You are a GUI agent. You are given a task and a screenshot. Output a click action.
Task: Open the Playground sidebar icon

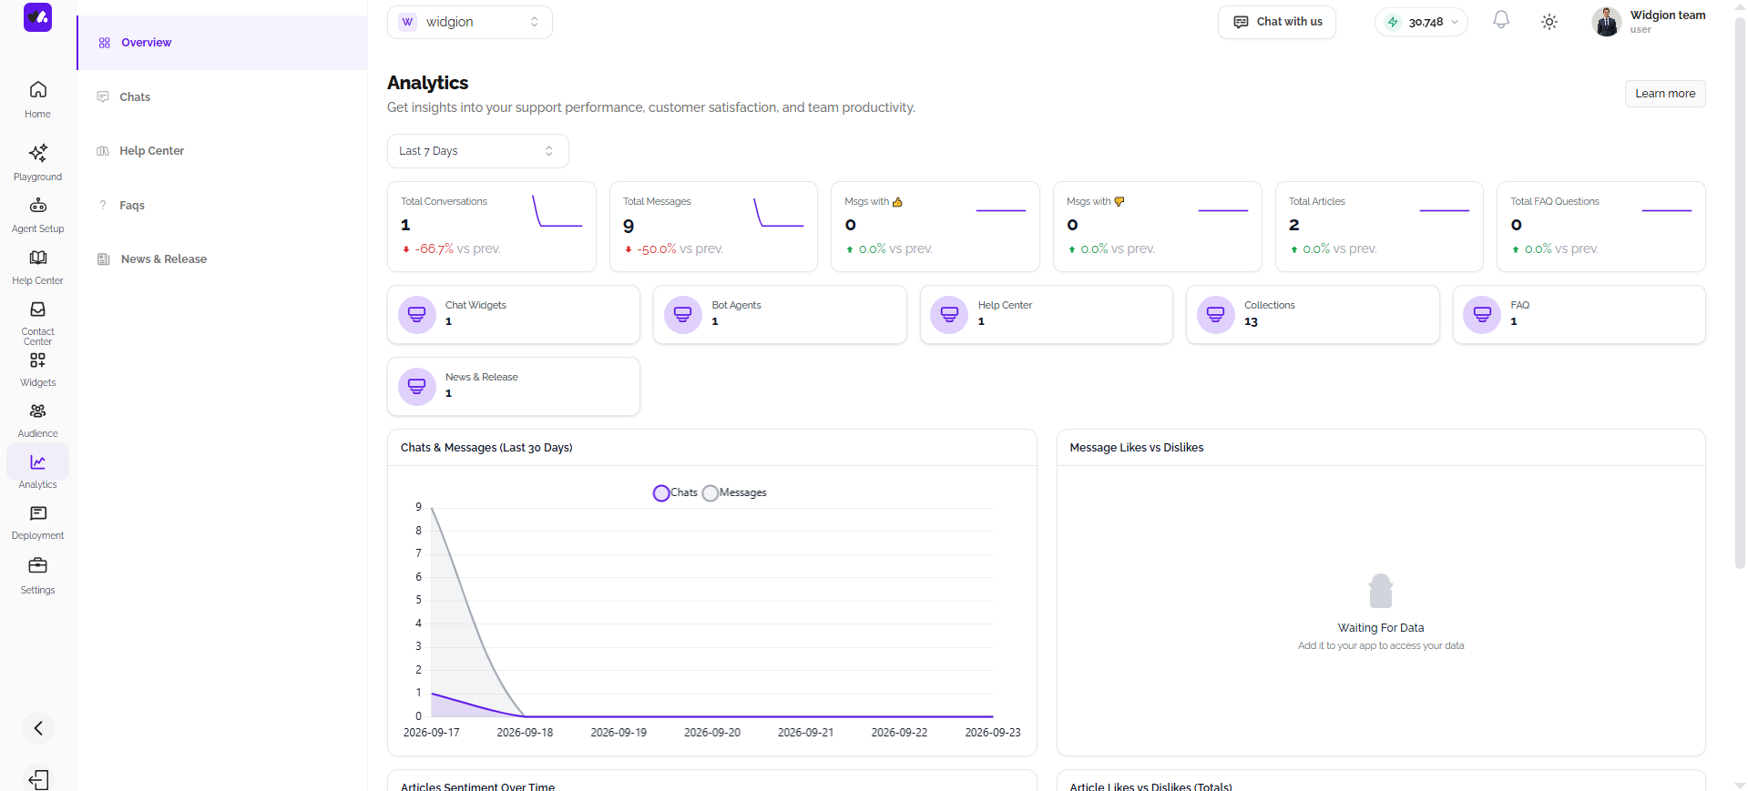37,153
